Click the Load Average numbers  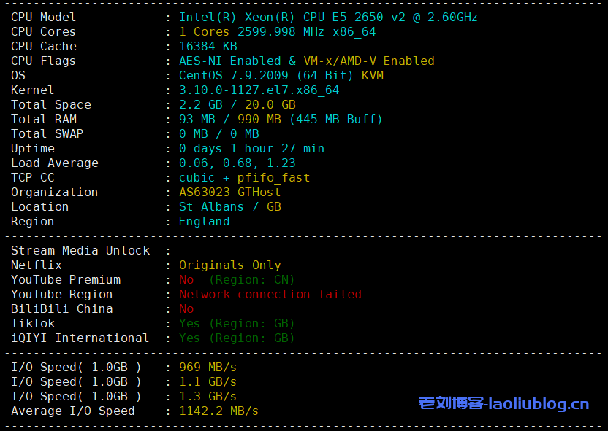(x=237, y=163)
